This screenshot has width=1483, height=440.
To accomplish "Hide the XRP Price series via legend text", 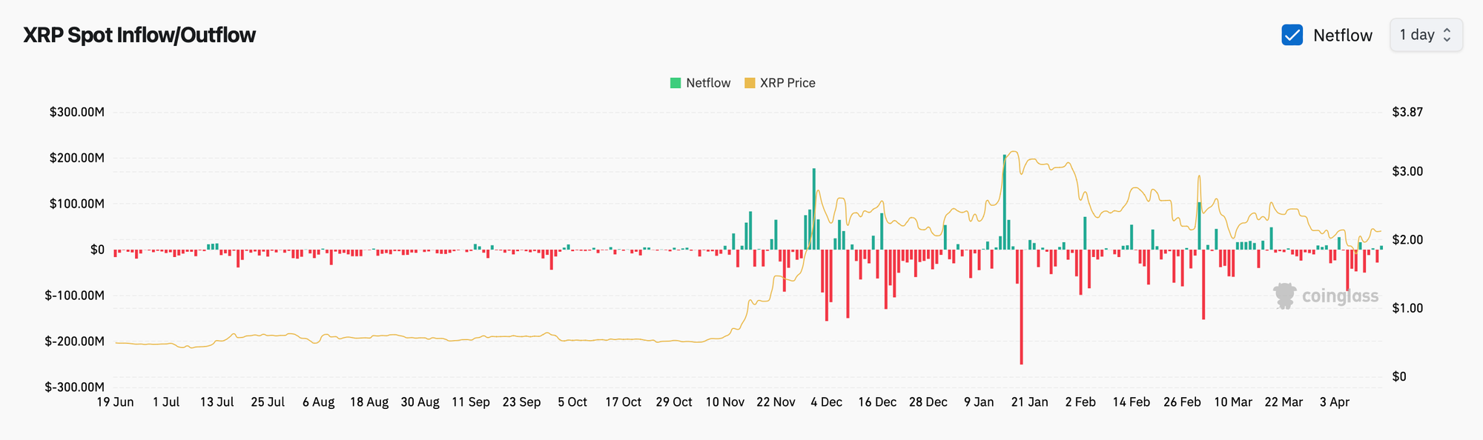I will coord(787,83).
